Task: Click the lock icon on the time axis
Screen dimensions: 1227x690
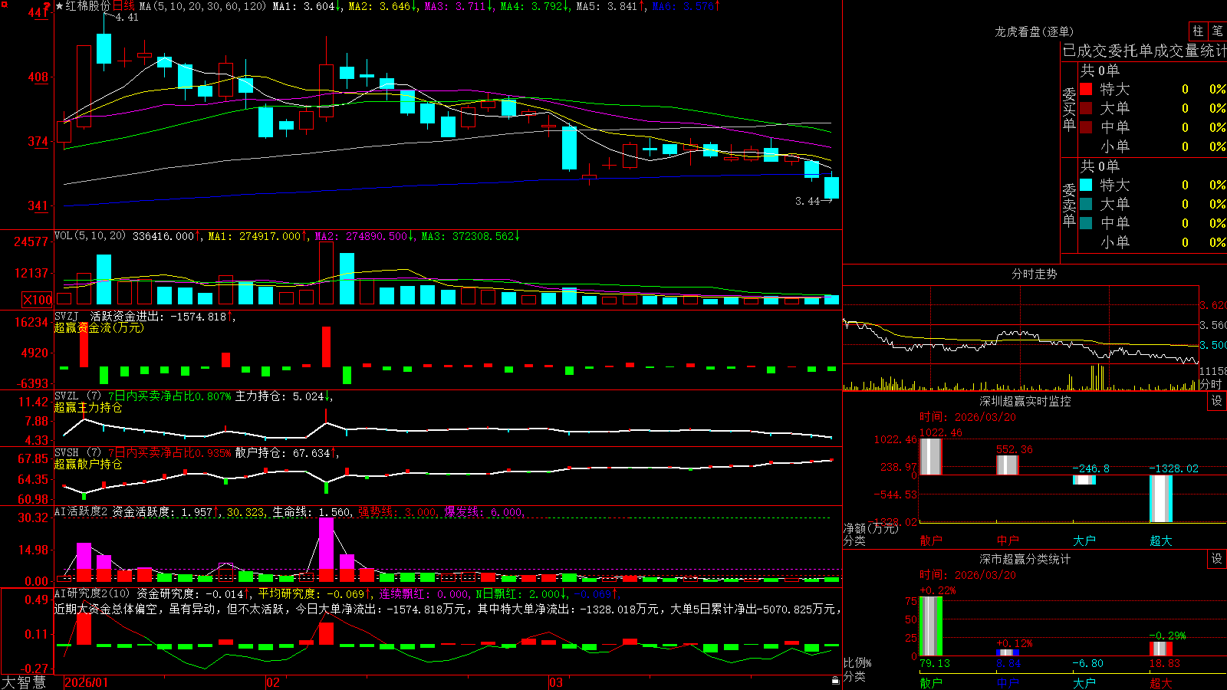Action: 835,681
